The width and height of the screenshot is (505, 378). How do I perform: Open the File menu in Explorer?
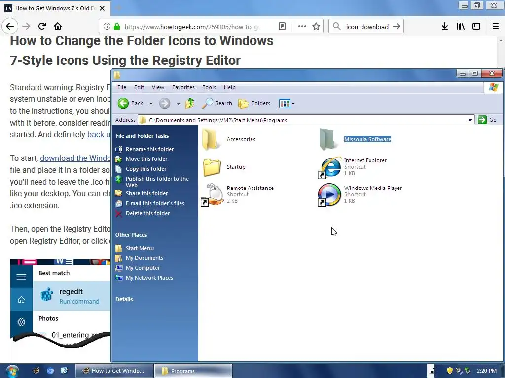pyautogui.click(x=122, y=87)
